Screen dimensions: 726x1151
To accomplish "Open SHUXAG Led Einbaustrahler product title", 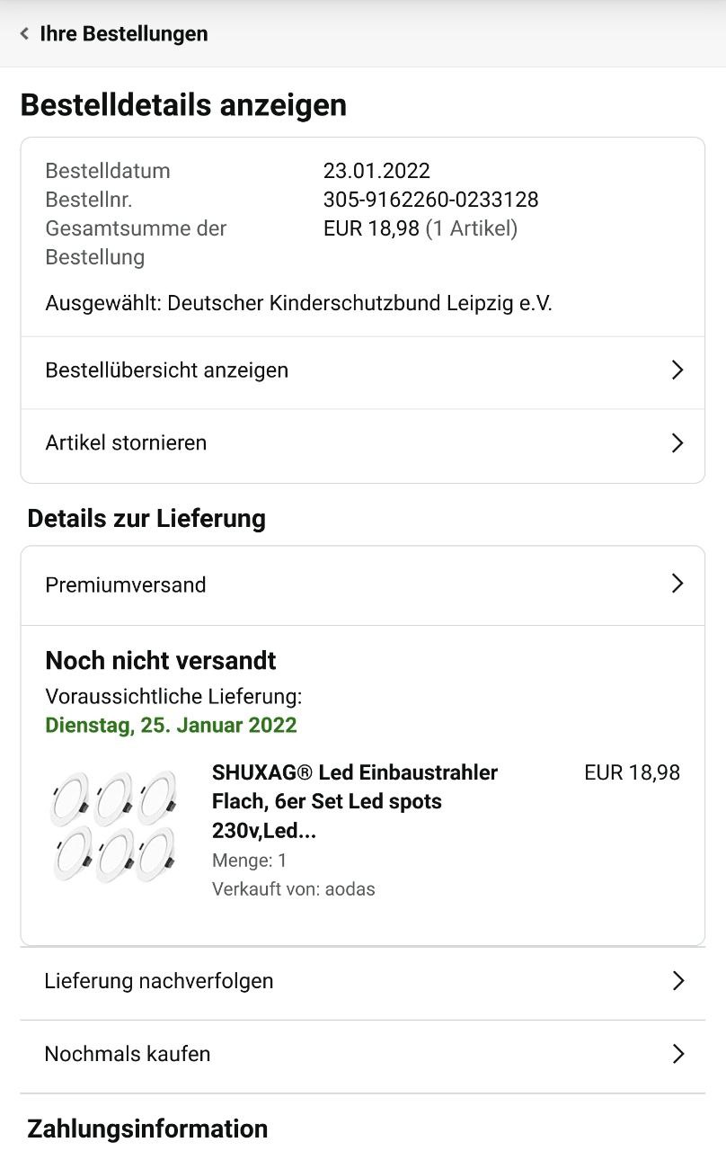I will tap(354, 800).
